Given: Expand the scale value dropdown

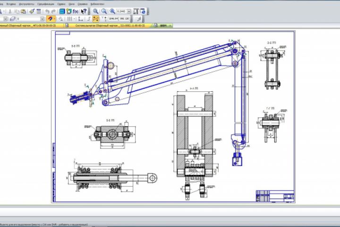Looking at the screenshot, I should [x=129, y=11].
